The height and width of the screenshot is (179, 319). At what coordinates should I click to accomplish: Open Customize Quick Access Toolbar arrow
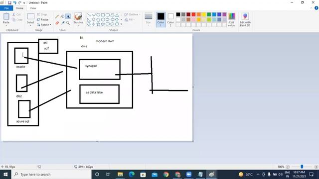tap(24, 3)
